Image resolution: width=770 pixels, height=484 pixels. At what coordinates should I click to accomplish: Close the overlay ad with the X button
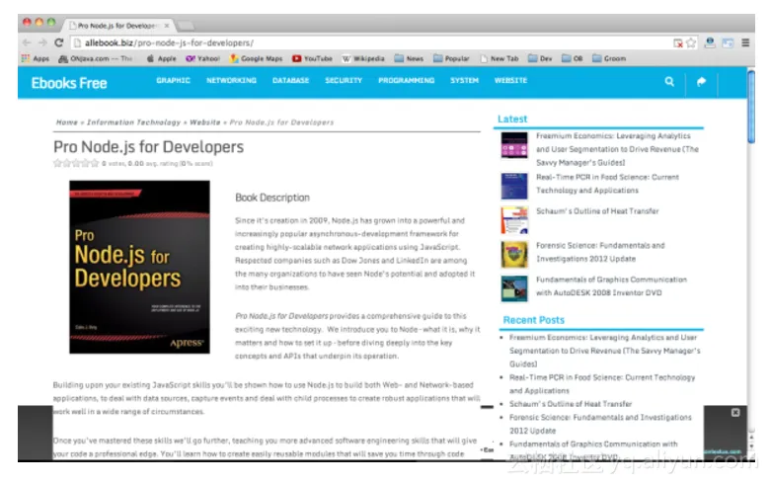(x=735, y=412)
